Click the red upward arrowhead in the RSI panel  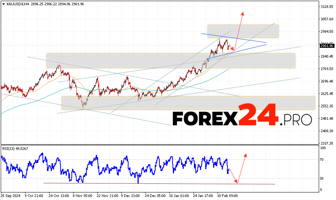tap(245, 155)
